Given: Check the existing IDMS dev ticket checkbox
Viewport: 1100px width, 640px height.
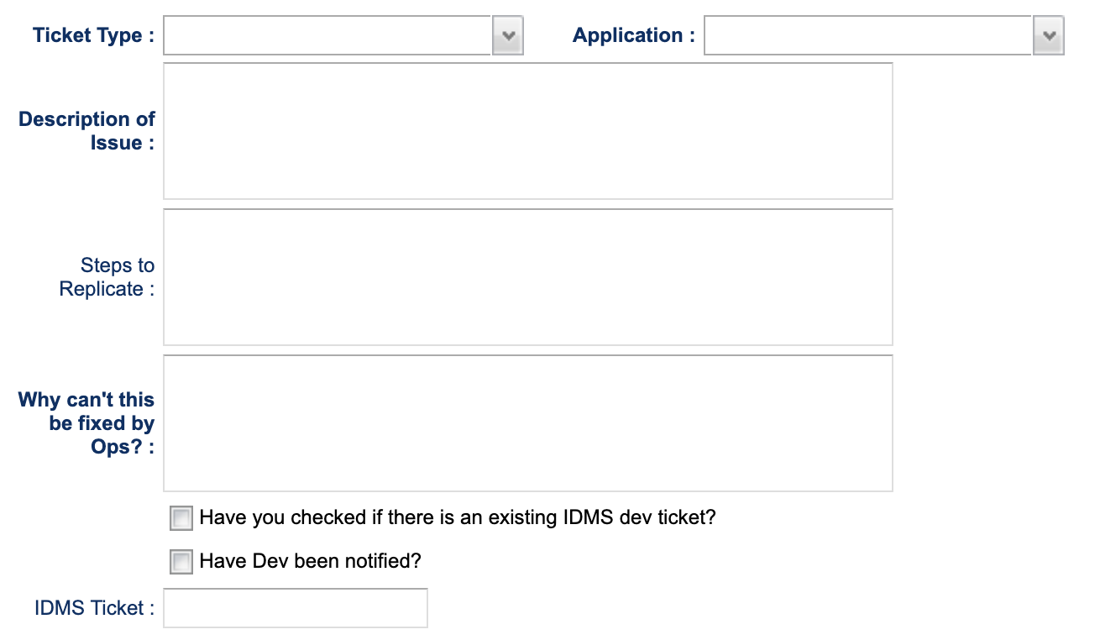Looking at the screenshot, I should pyautogui.click(x=181, y=518).
